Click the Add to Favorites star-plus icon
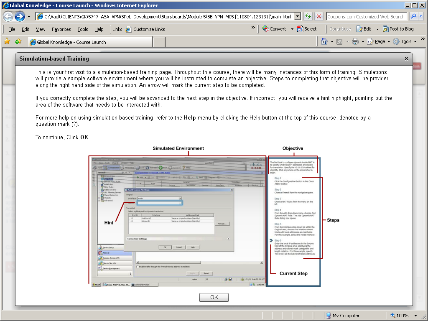This screenshot has height=321, width=428. tap(18, 41)
